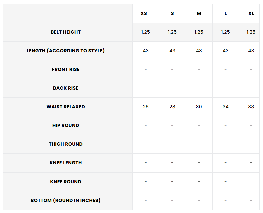The image size is (263, 213).
Task: Click the XS size column header
Action: pos(144,13)
